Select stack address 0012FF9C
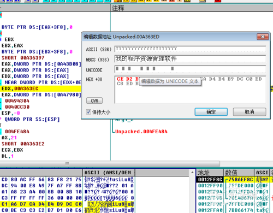The height and width of the screenshot is (213, 273). 210,204
